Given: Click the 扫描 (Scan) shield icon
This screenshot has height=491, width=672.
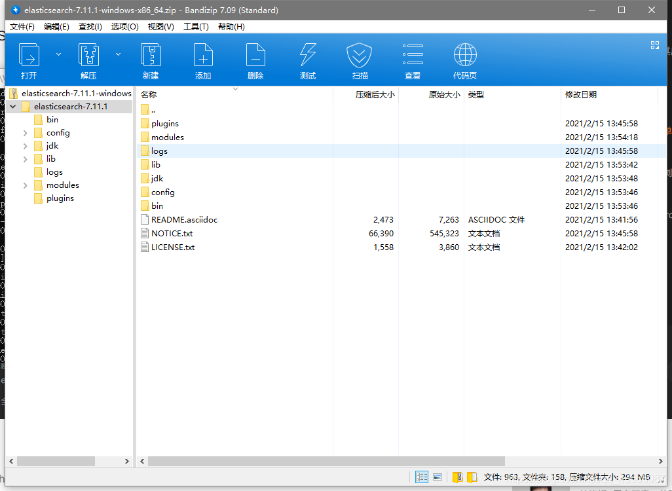Looking at the screenshot, I should 359,55.
